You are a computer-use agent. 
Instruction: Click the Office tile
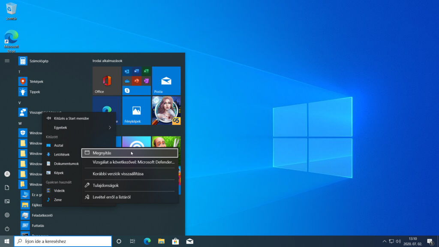pyautogui.click(x=107, y=81)
